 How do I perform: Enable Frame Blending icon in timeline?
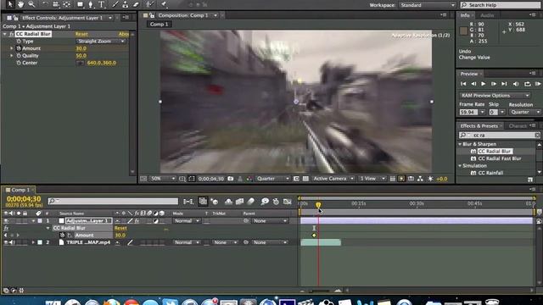pos(239,202)
